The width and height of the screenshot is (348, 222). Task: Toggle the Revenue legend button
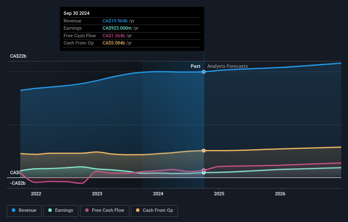pos(24,211)
